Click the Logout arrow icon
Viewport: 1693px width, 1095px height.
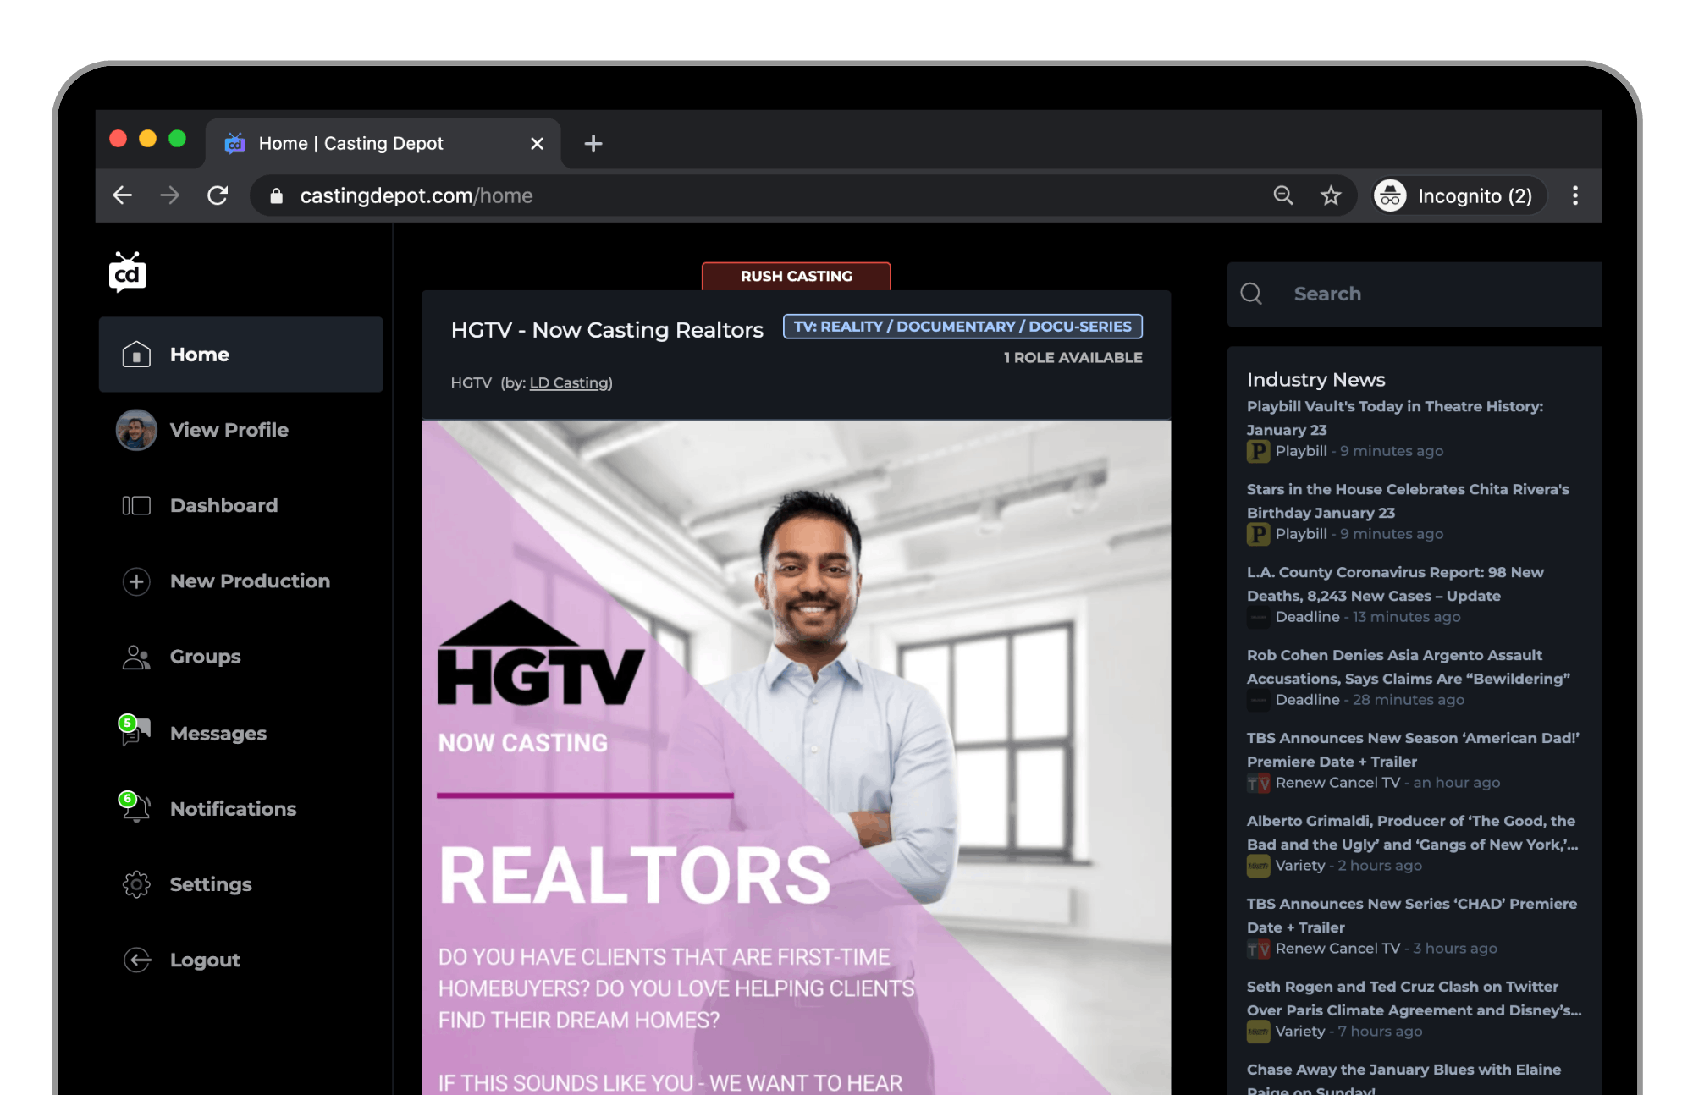[136, 960]
